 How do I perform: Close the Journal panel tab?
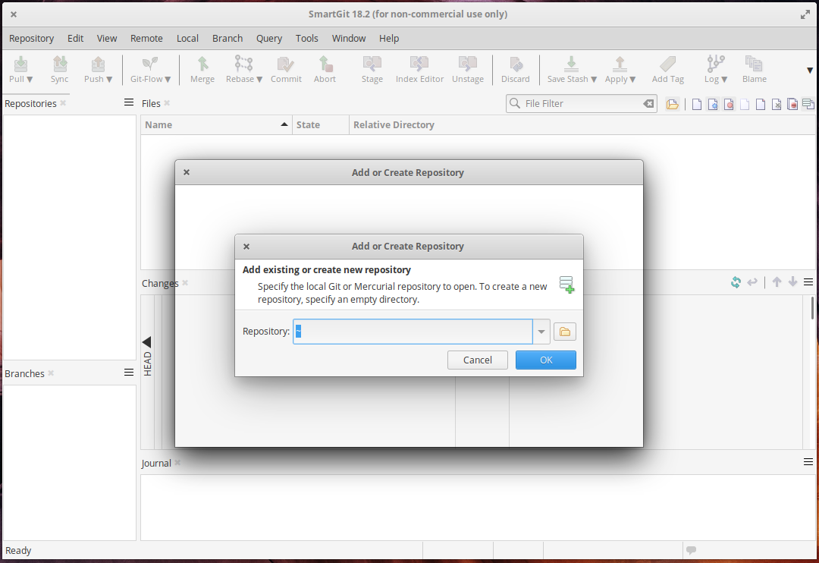click(x=177, y=463)
